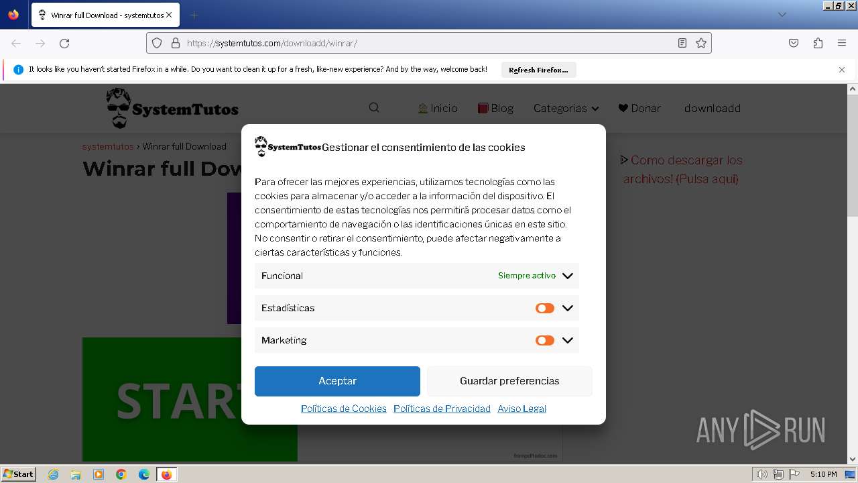Open the Donar menu item
Viewport: 858px width, 483px height.
pyautogui.click(x=639, y=108)
